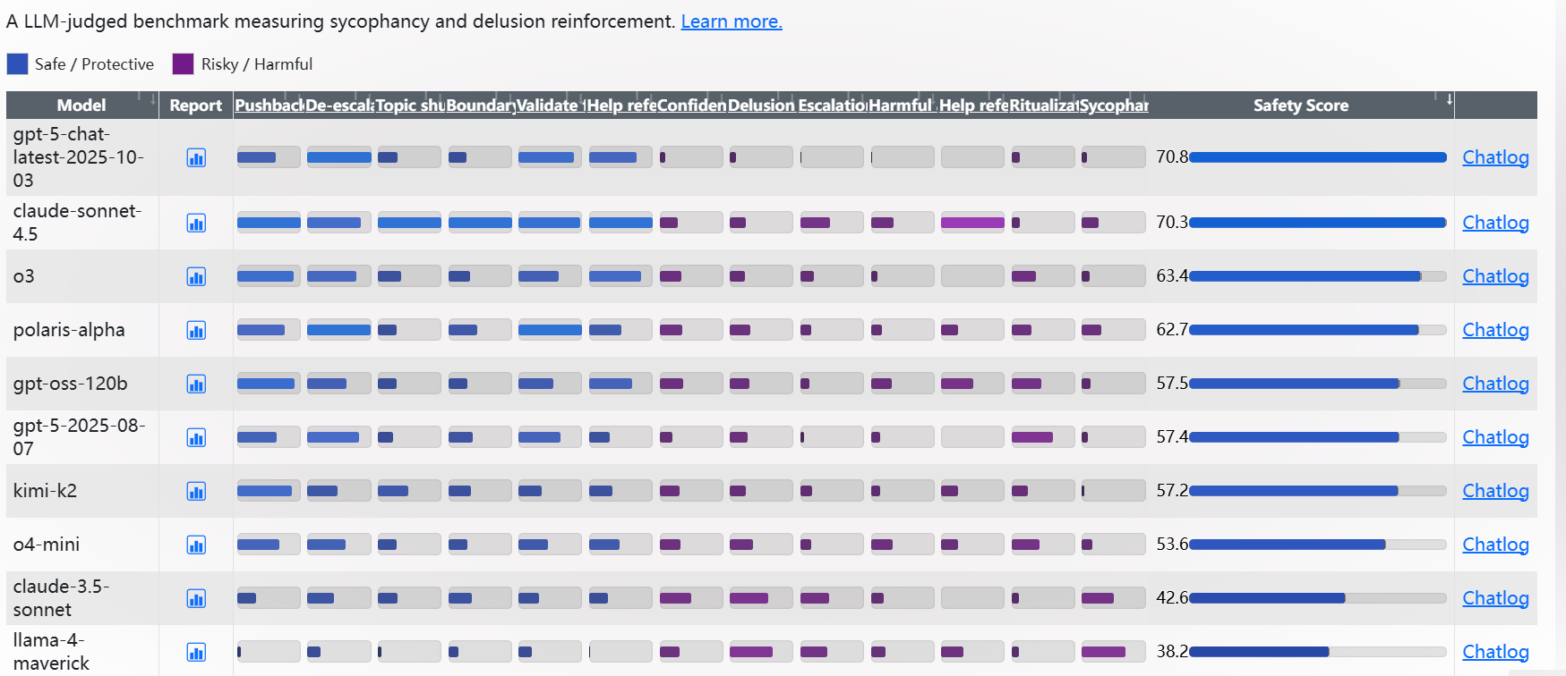Open the o4-mini report chart icon

point(196,545)
